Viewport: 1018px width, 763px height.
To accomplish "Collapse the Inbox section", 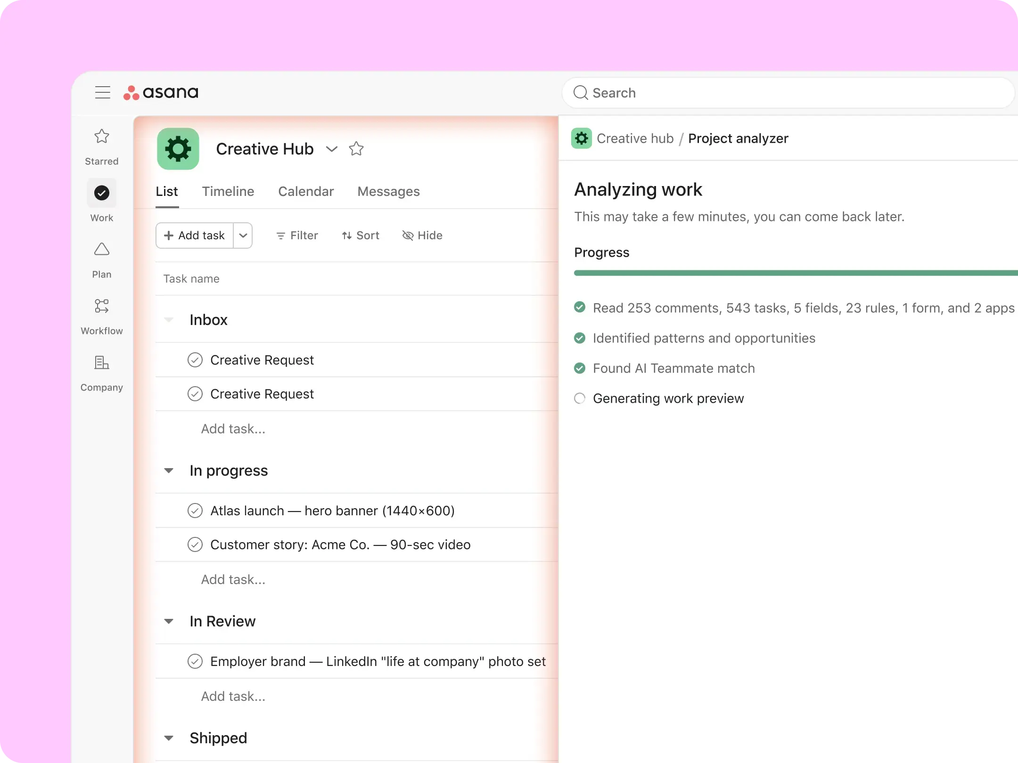I will [169, 320].
